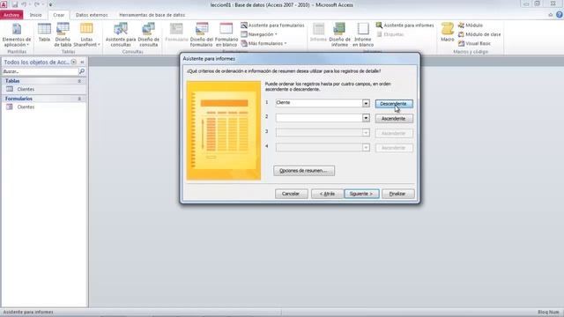Image resolution: width=564 pixels, height=317 pixels.
Task: Toggle Ascendente button for sort field 2
Action: click(394, 119)
